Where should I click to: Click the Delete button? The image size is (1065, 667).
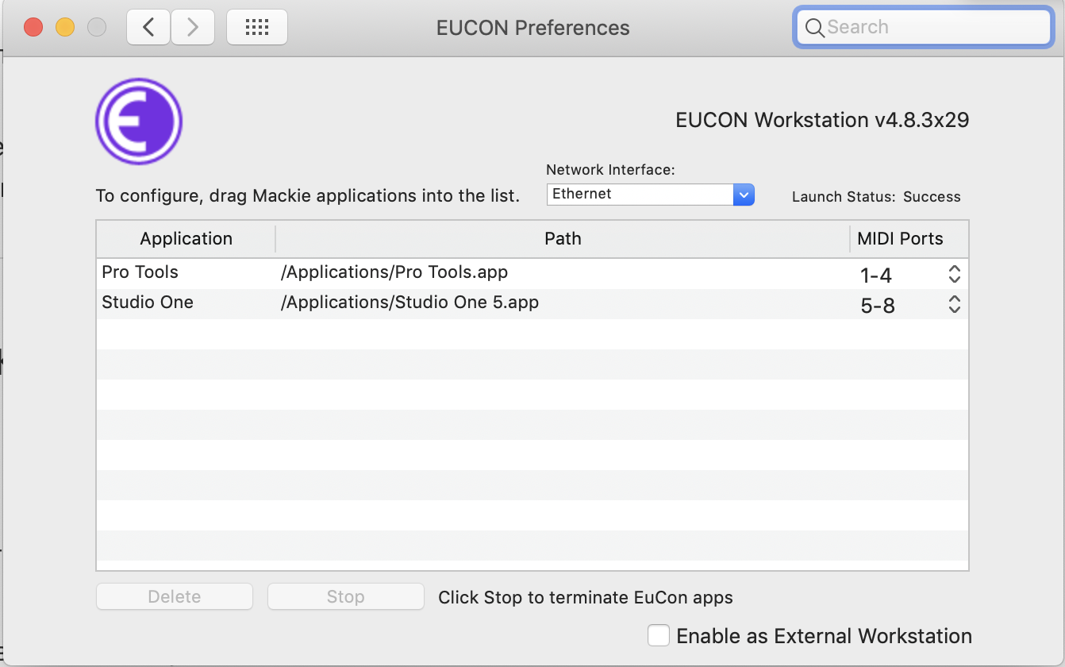(175, 597)
